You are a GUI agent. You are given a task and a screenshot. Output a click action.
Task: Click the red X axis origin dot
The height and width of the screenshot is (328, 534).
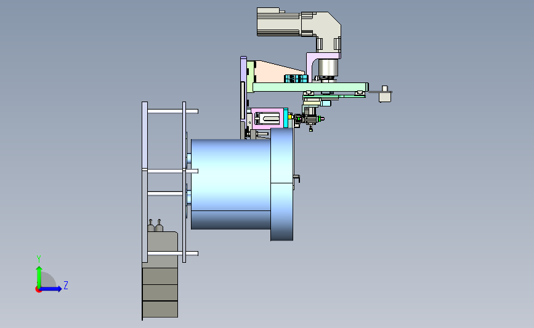click(38, 290)
